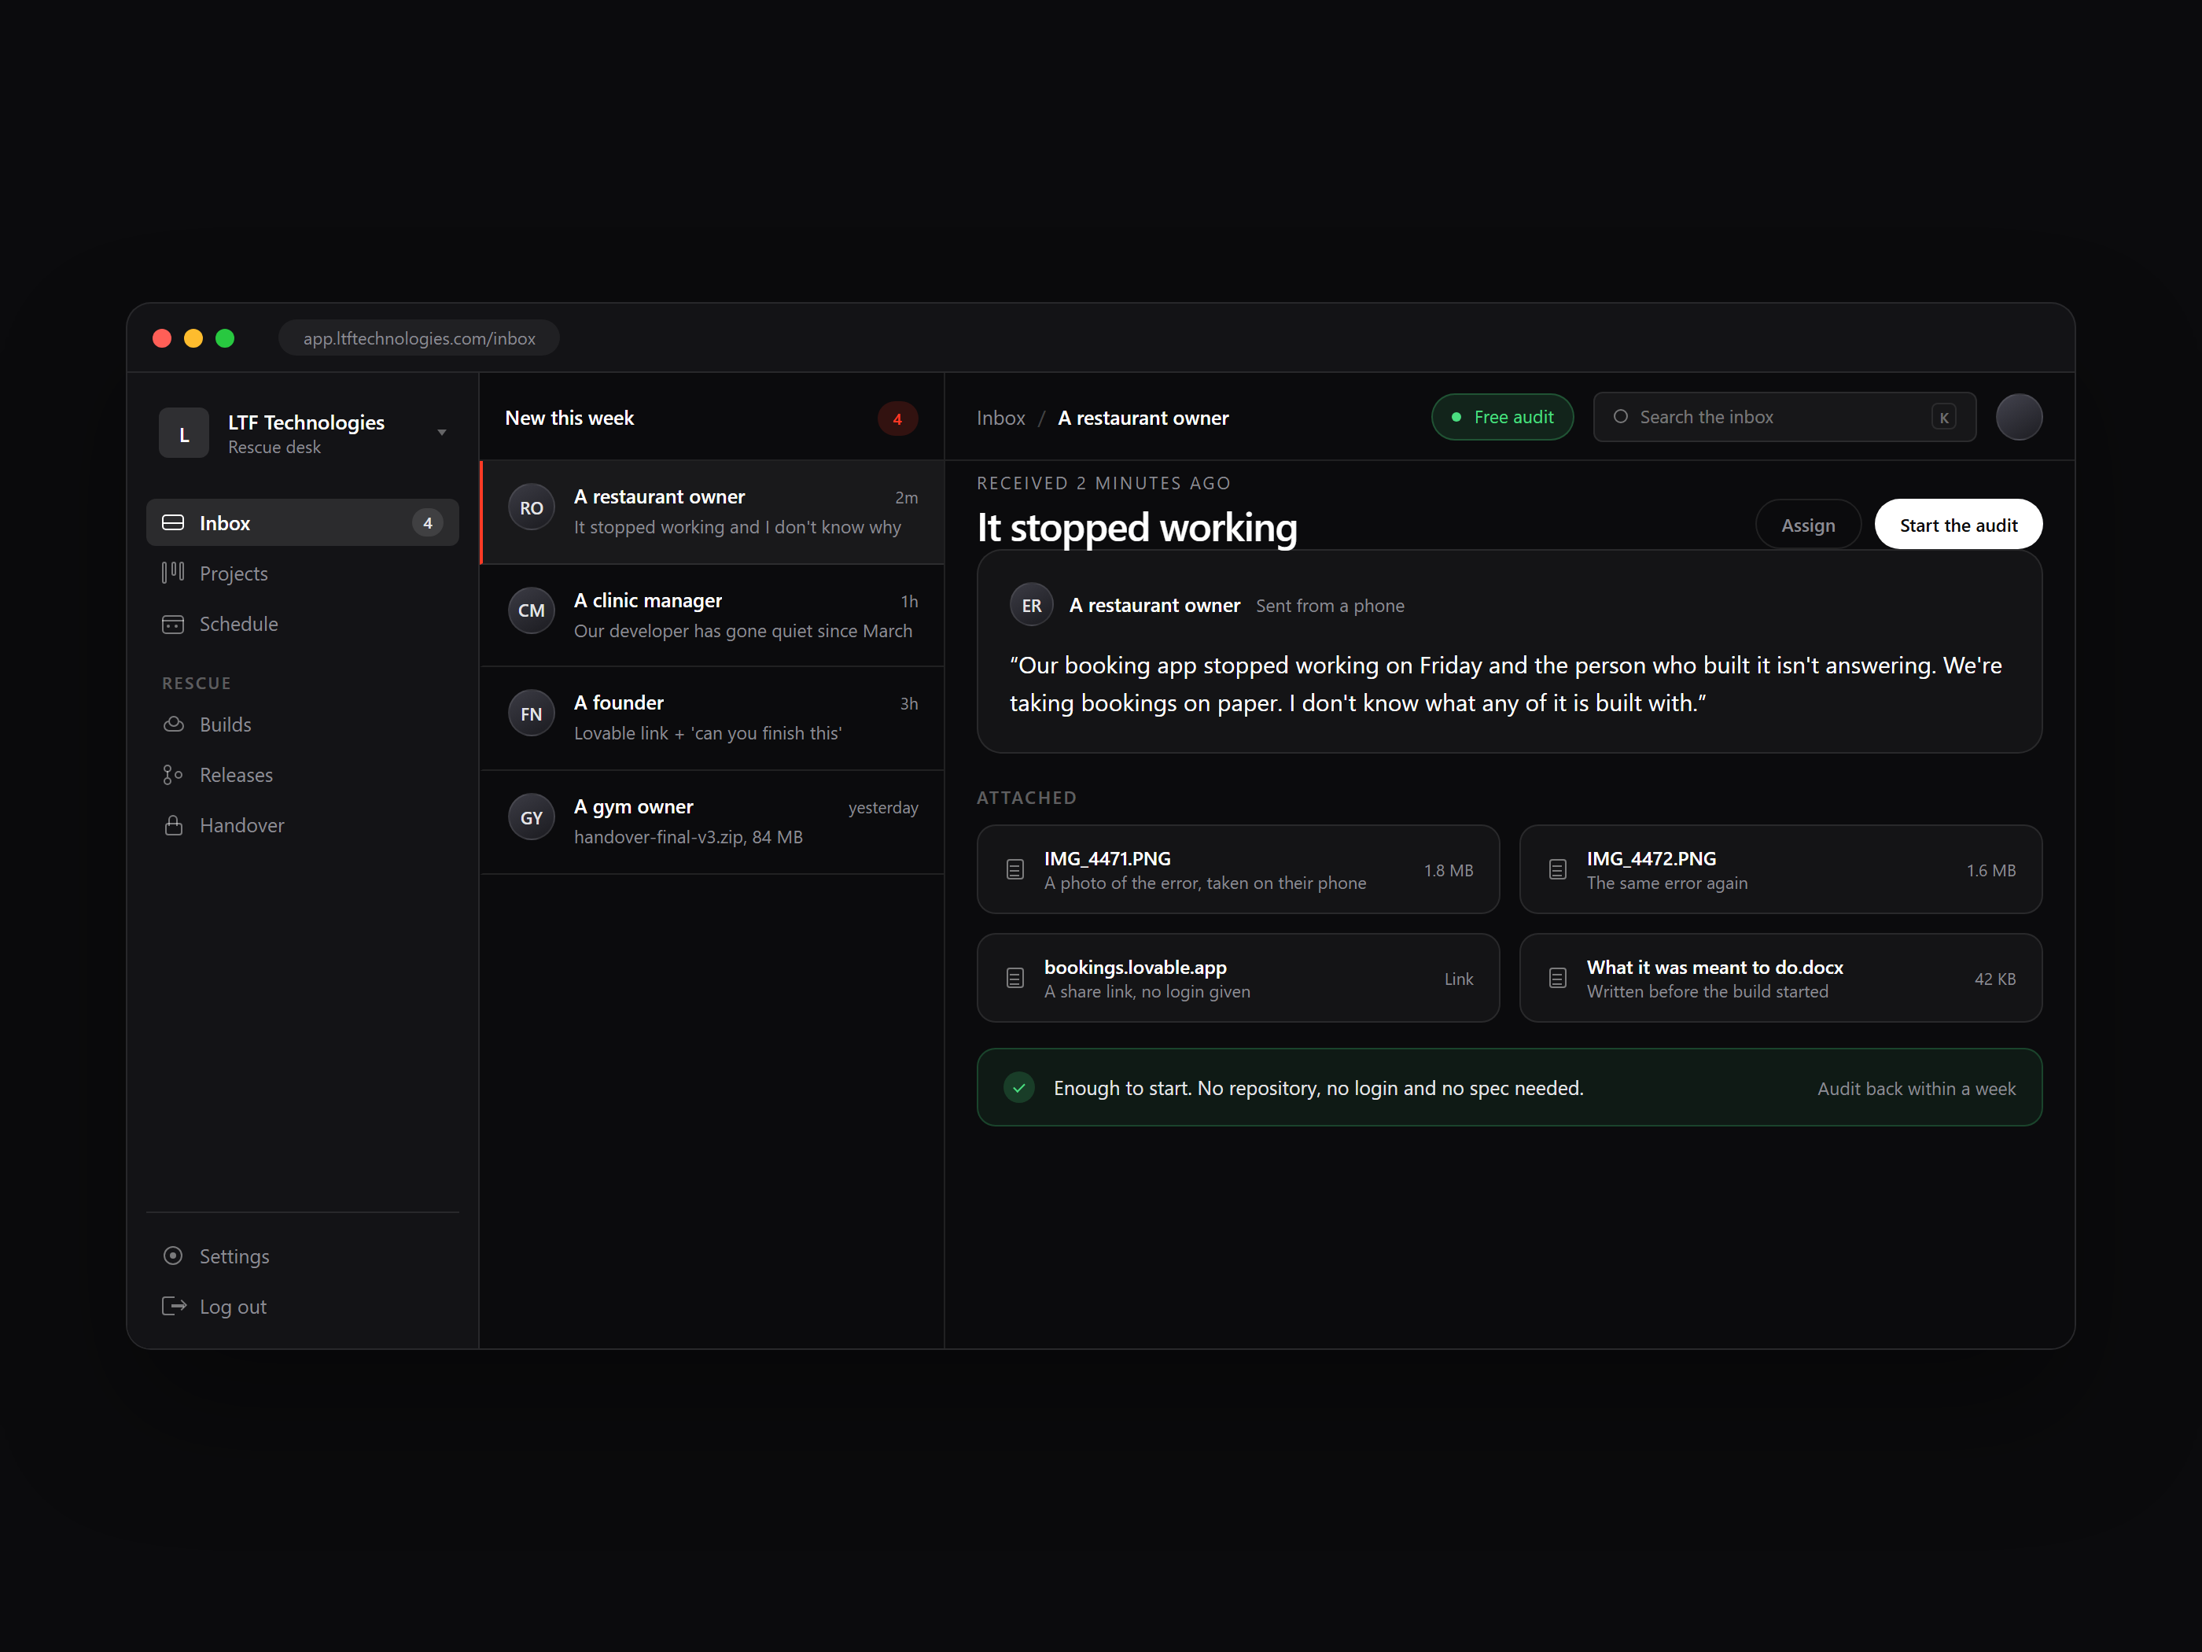The width and height of the screenshot is (2202, 1652).
Task: Click the green checkmark in status banner
Action: 1019,1087
